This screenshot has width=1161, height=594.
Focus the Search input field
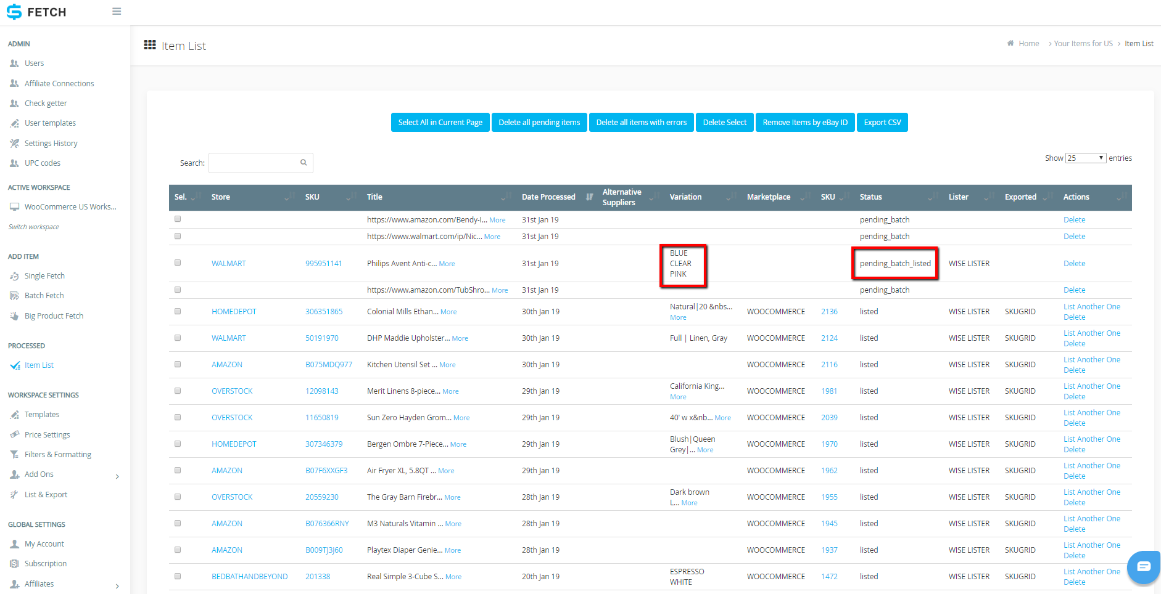tap(260, 163)
